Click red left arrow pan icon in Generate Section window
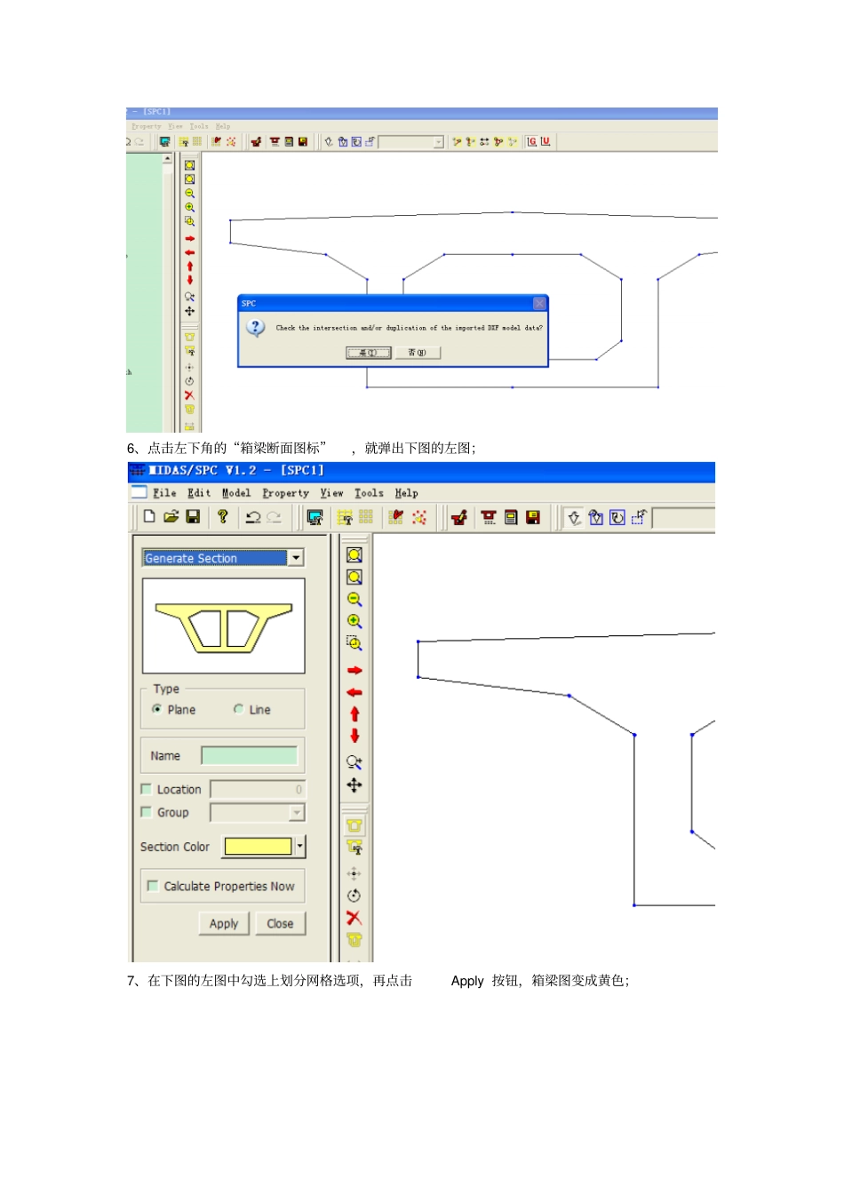This screenshot has width=844, height=1195. [x=354, y=692]
